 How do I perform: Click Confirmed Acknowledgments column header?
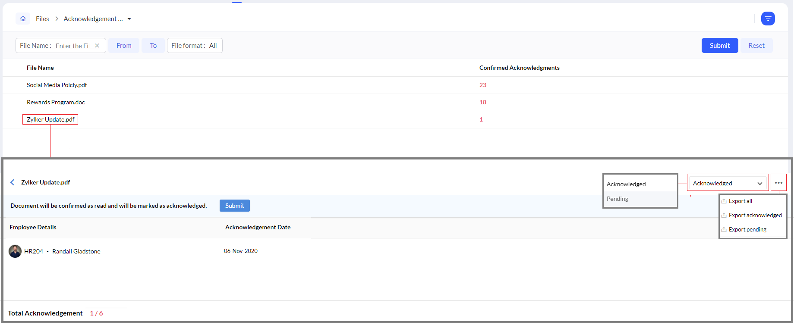(519, 68)
